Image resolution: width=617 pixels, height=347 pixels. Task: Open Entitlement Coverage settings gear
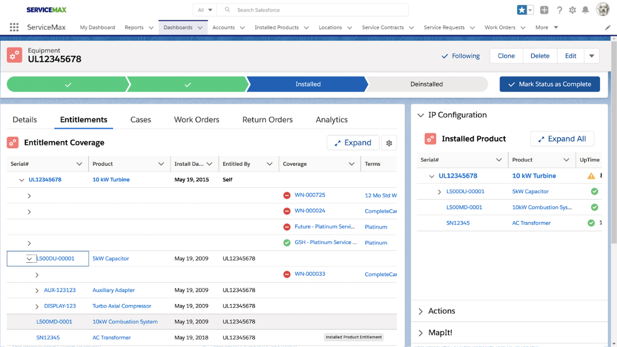389,143
